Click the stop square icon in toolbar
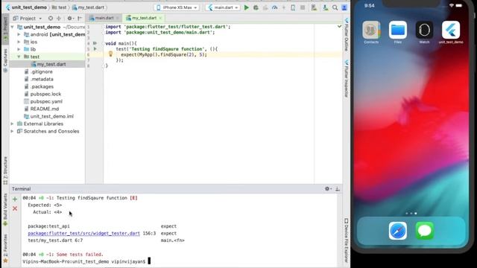 303,7
